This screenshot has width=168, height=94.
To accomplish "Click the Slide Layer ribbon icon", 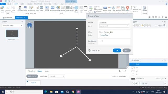I will (x=2, y=9).
